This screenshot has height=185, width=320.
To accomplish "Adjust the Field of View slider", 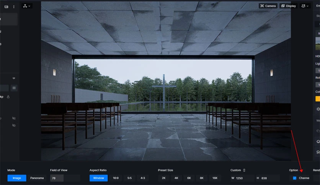I will 65,178.
